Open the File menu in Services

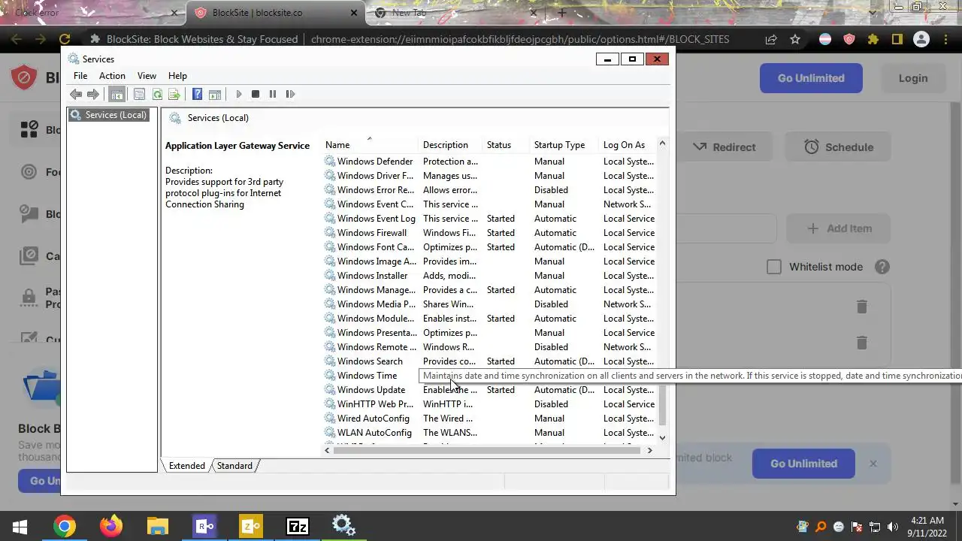pos(80,76)
